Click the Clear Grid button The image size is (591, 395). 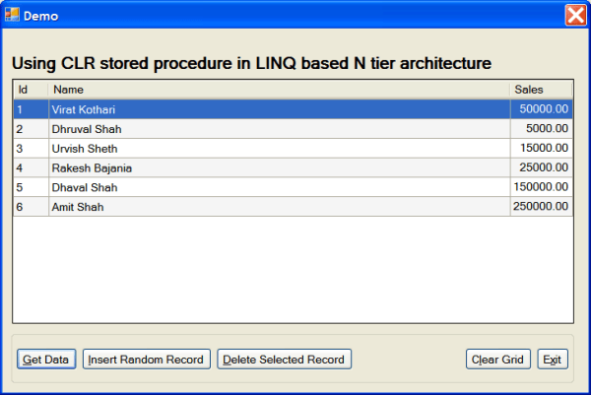(x=497, y=360)
